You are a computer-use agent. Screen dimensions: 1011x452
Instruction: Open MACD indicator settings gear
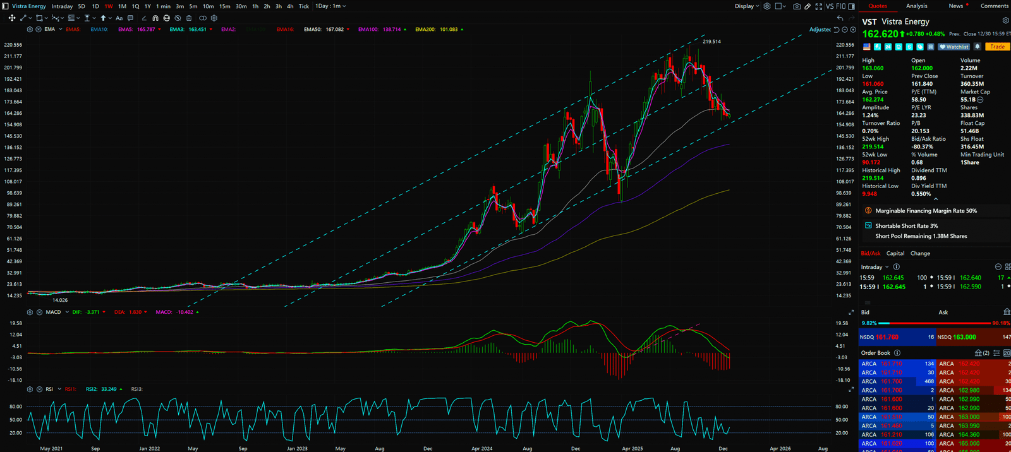click(30, 312)
